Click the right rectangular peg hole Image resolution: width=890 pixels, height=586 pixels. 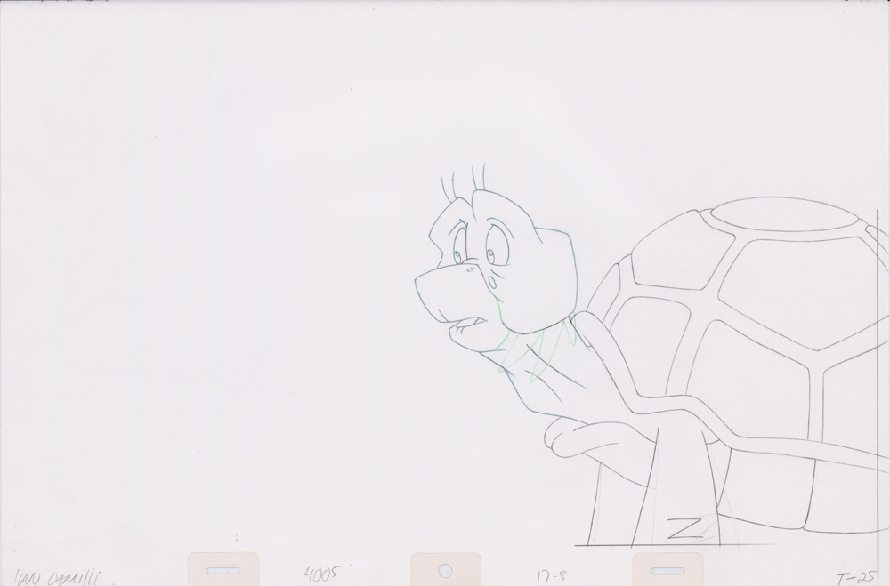(667, 570)
